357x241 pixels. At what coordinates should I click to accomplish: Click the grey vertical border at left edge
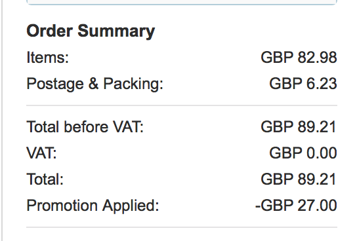click(x=2, y=120)
